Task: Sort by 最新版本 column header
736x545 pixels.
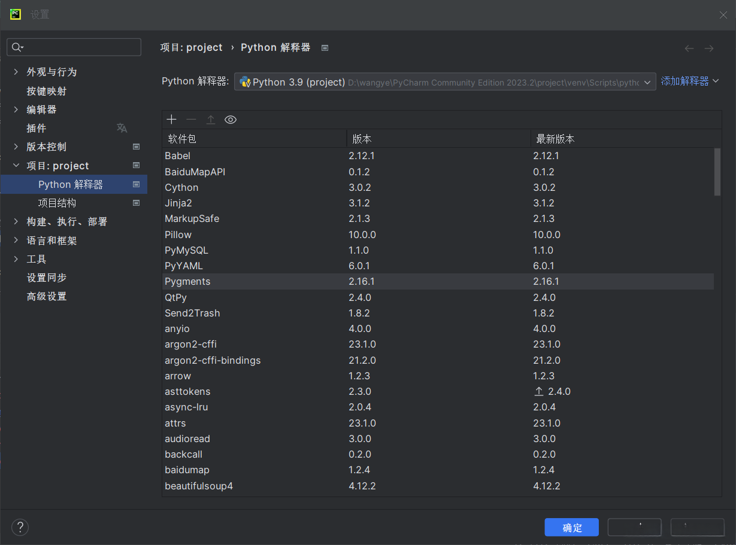Action: (626, 139)
